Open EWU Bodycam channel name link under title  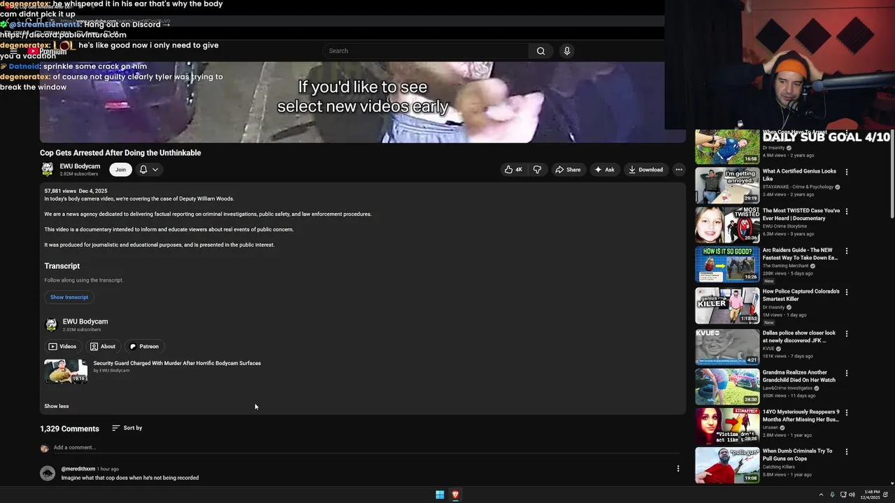(80, 166)
